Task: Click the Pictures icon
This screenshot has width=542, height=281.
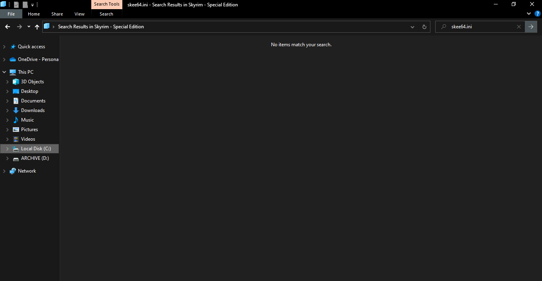Action: click(16, 130)
